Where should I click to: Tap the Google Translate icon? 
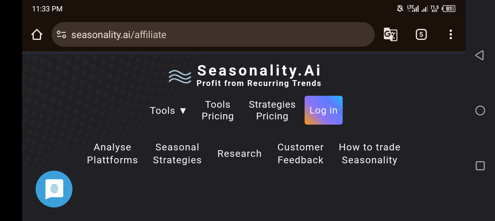[391, 34]
